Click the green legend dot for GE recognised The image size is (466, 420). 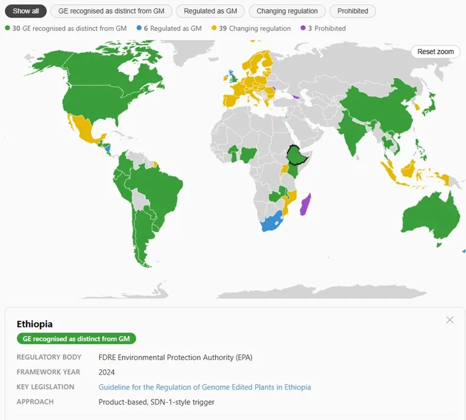point(7,28)
